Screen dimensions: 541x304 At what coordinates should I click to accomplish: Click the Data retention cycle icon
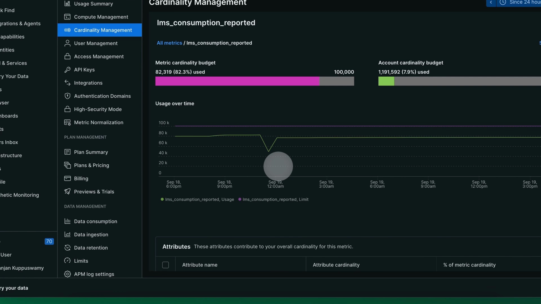67,248
